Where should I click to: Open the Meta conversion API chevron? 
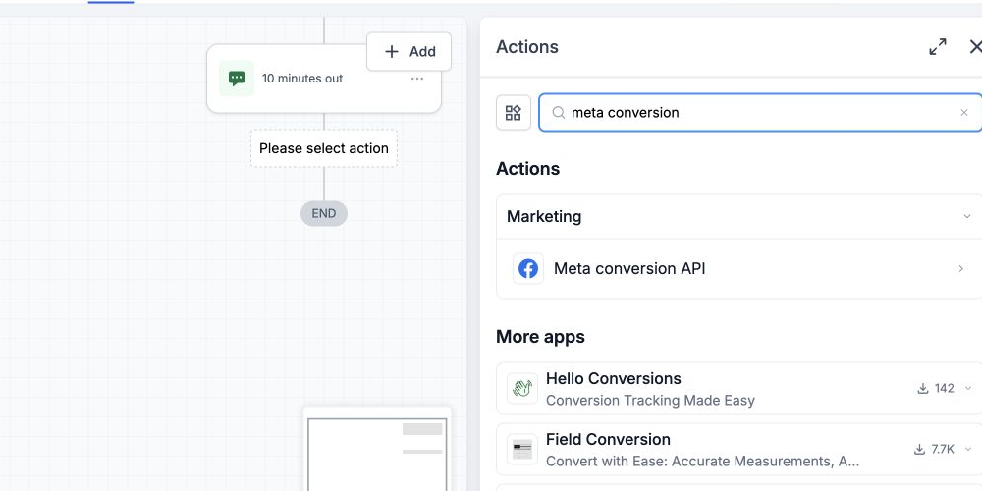coord(960,269)
